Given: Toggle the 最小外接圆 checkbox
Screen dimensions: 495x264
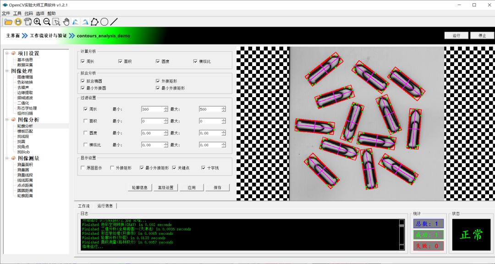Looking at the screenshot, I should [82, 88].
